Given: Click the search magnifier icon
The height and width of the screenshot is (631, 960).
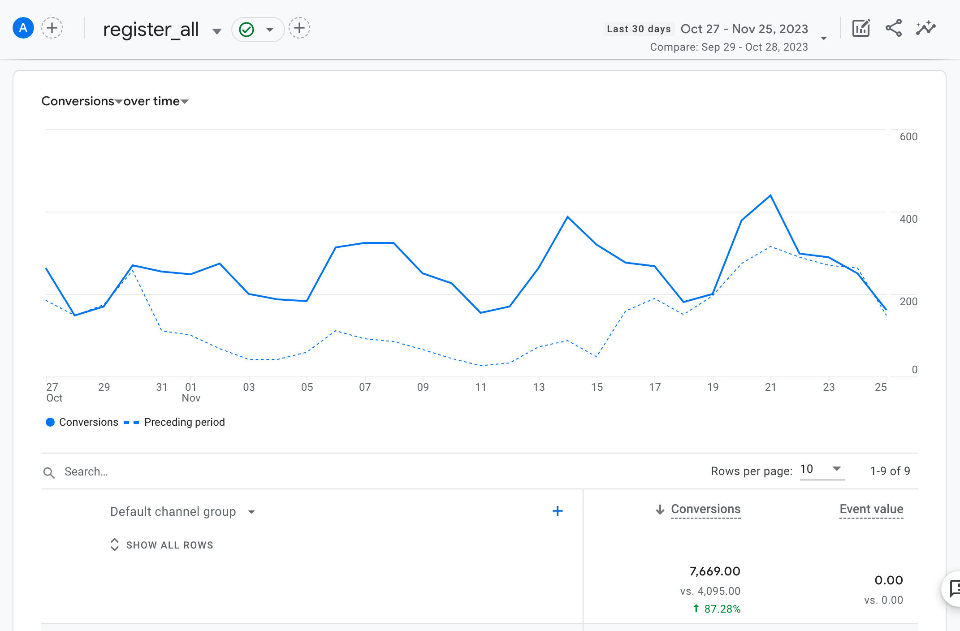Looking at the screenshot, I should click(x=49, y=472).
